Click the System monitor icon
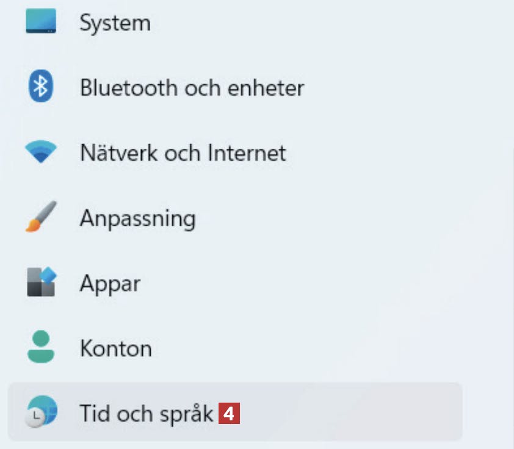The image size is (514, 449). point(41,21)
